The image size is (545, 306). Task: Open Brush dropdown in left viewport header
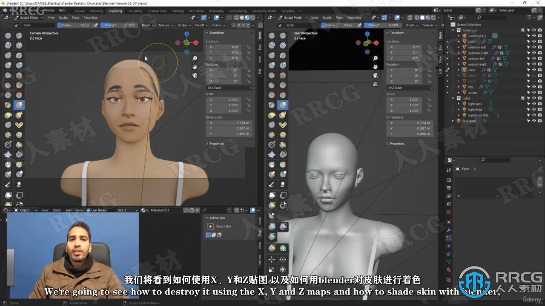(x=147, y=25)
